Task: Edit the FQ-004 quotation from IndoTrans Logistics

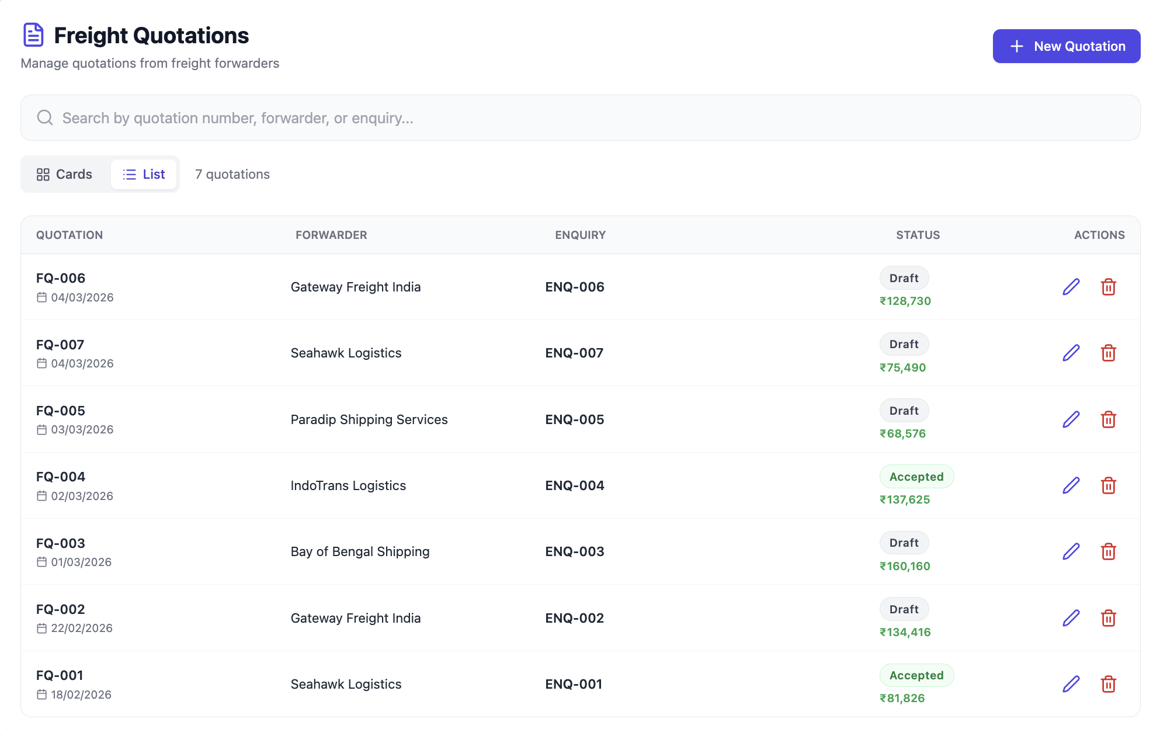Action: click(1071, 485)
